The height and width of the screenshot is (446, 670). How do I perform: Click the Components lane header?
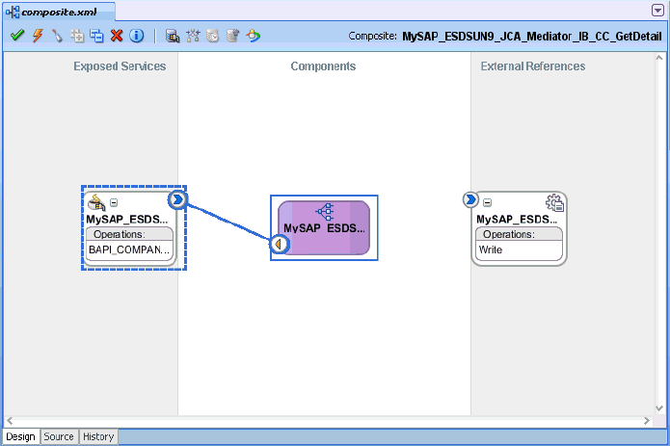coord(324,66)
